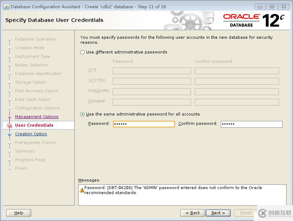Click the Oracle Database 12c logo
Viewport: 293px width, 221px height.
point(254,20)
